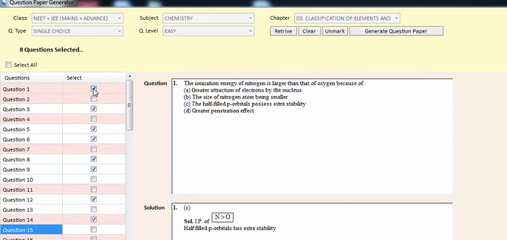Viewport: 507px width, 240px height.
Task: Expand the Q. Level EASY dropdown
Action: point(208,31)
